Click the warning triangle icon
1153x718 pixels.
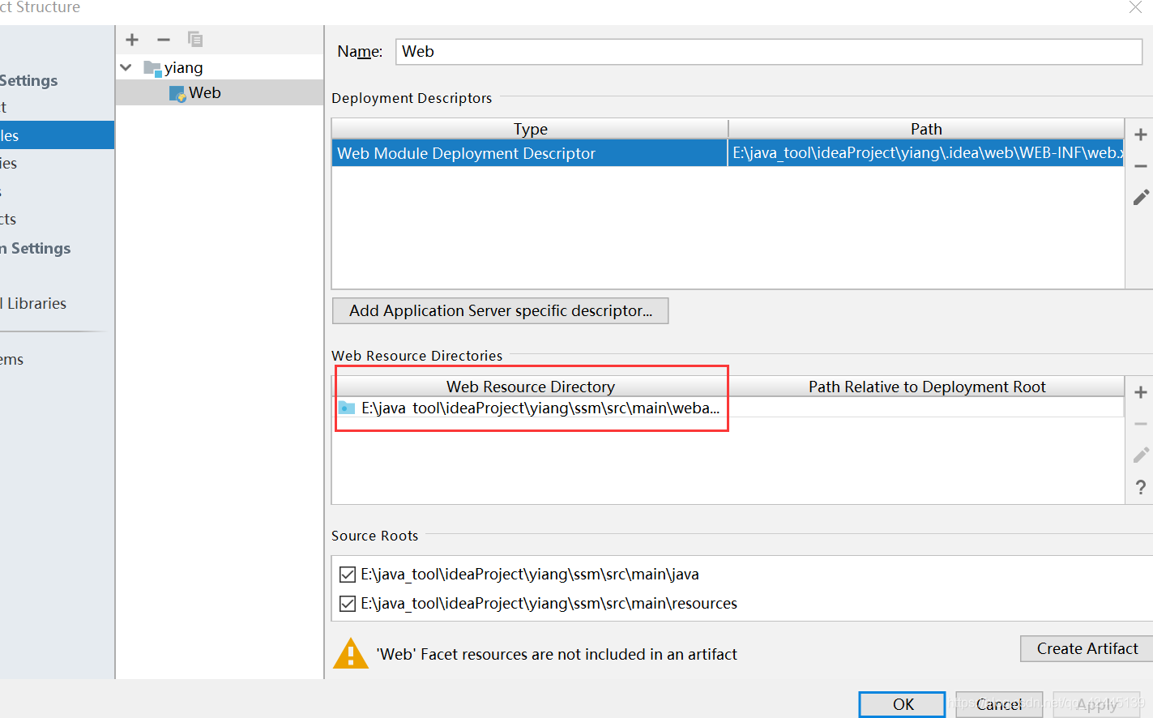coord(351,653)
